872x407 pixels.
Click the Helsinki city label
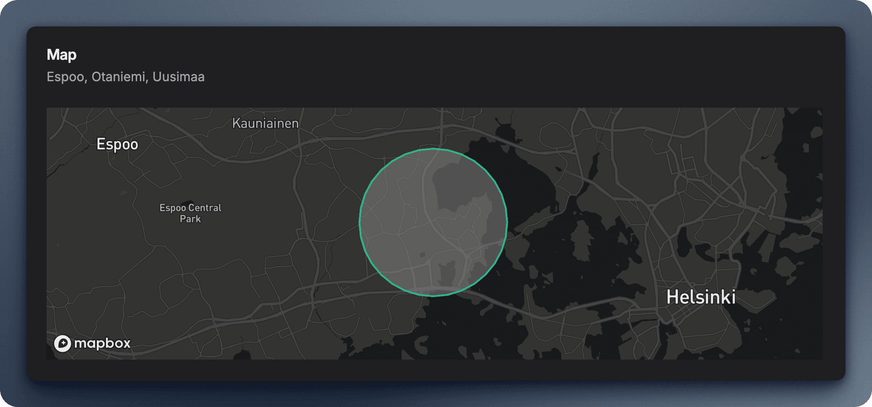(701, 297)
